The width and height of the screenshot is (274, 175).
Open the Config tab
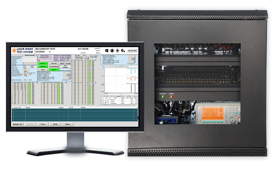tap(55, 124)
